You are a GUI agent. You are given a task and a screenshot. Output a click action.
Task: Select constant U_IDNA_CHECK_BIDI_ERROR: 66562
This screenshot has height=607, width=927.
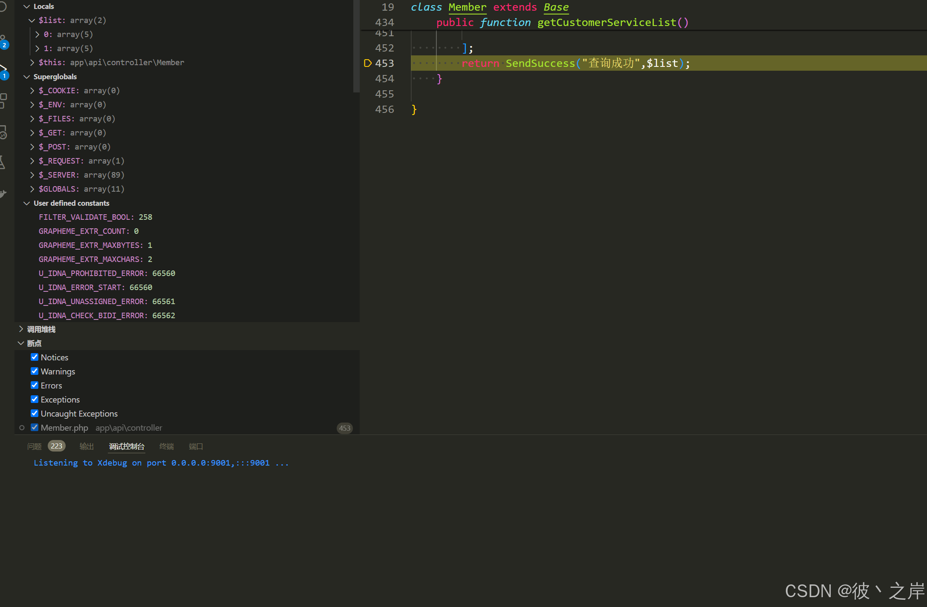pos(107,316)
